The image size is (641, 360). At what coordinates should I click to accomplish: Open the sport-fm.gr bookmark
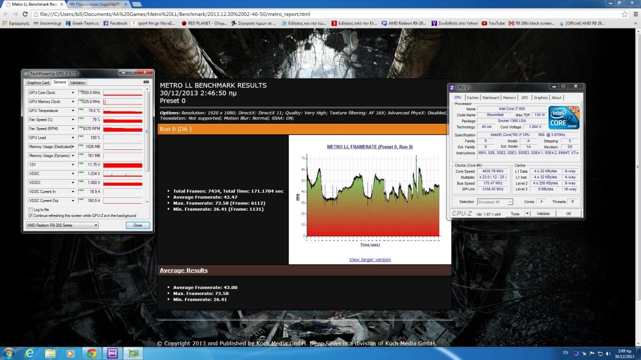(154, 23)
